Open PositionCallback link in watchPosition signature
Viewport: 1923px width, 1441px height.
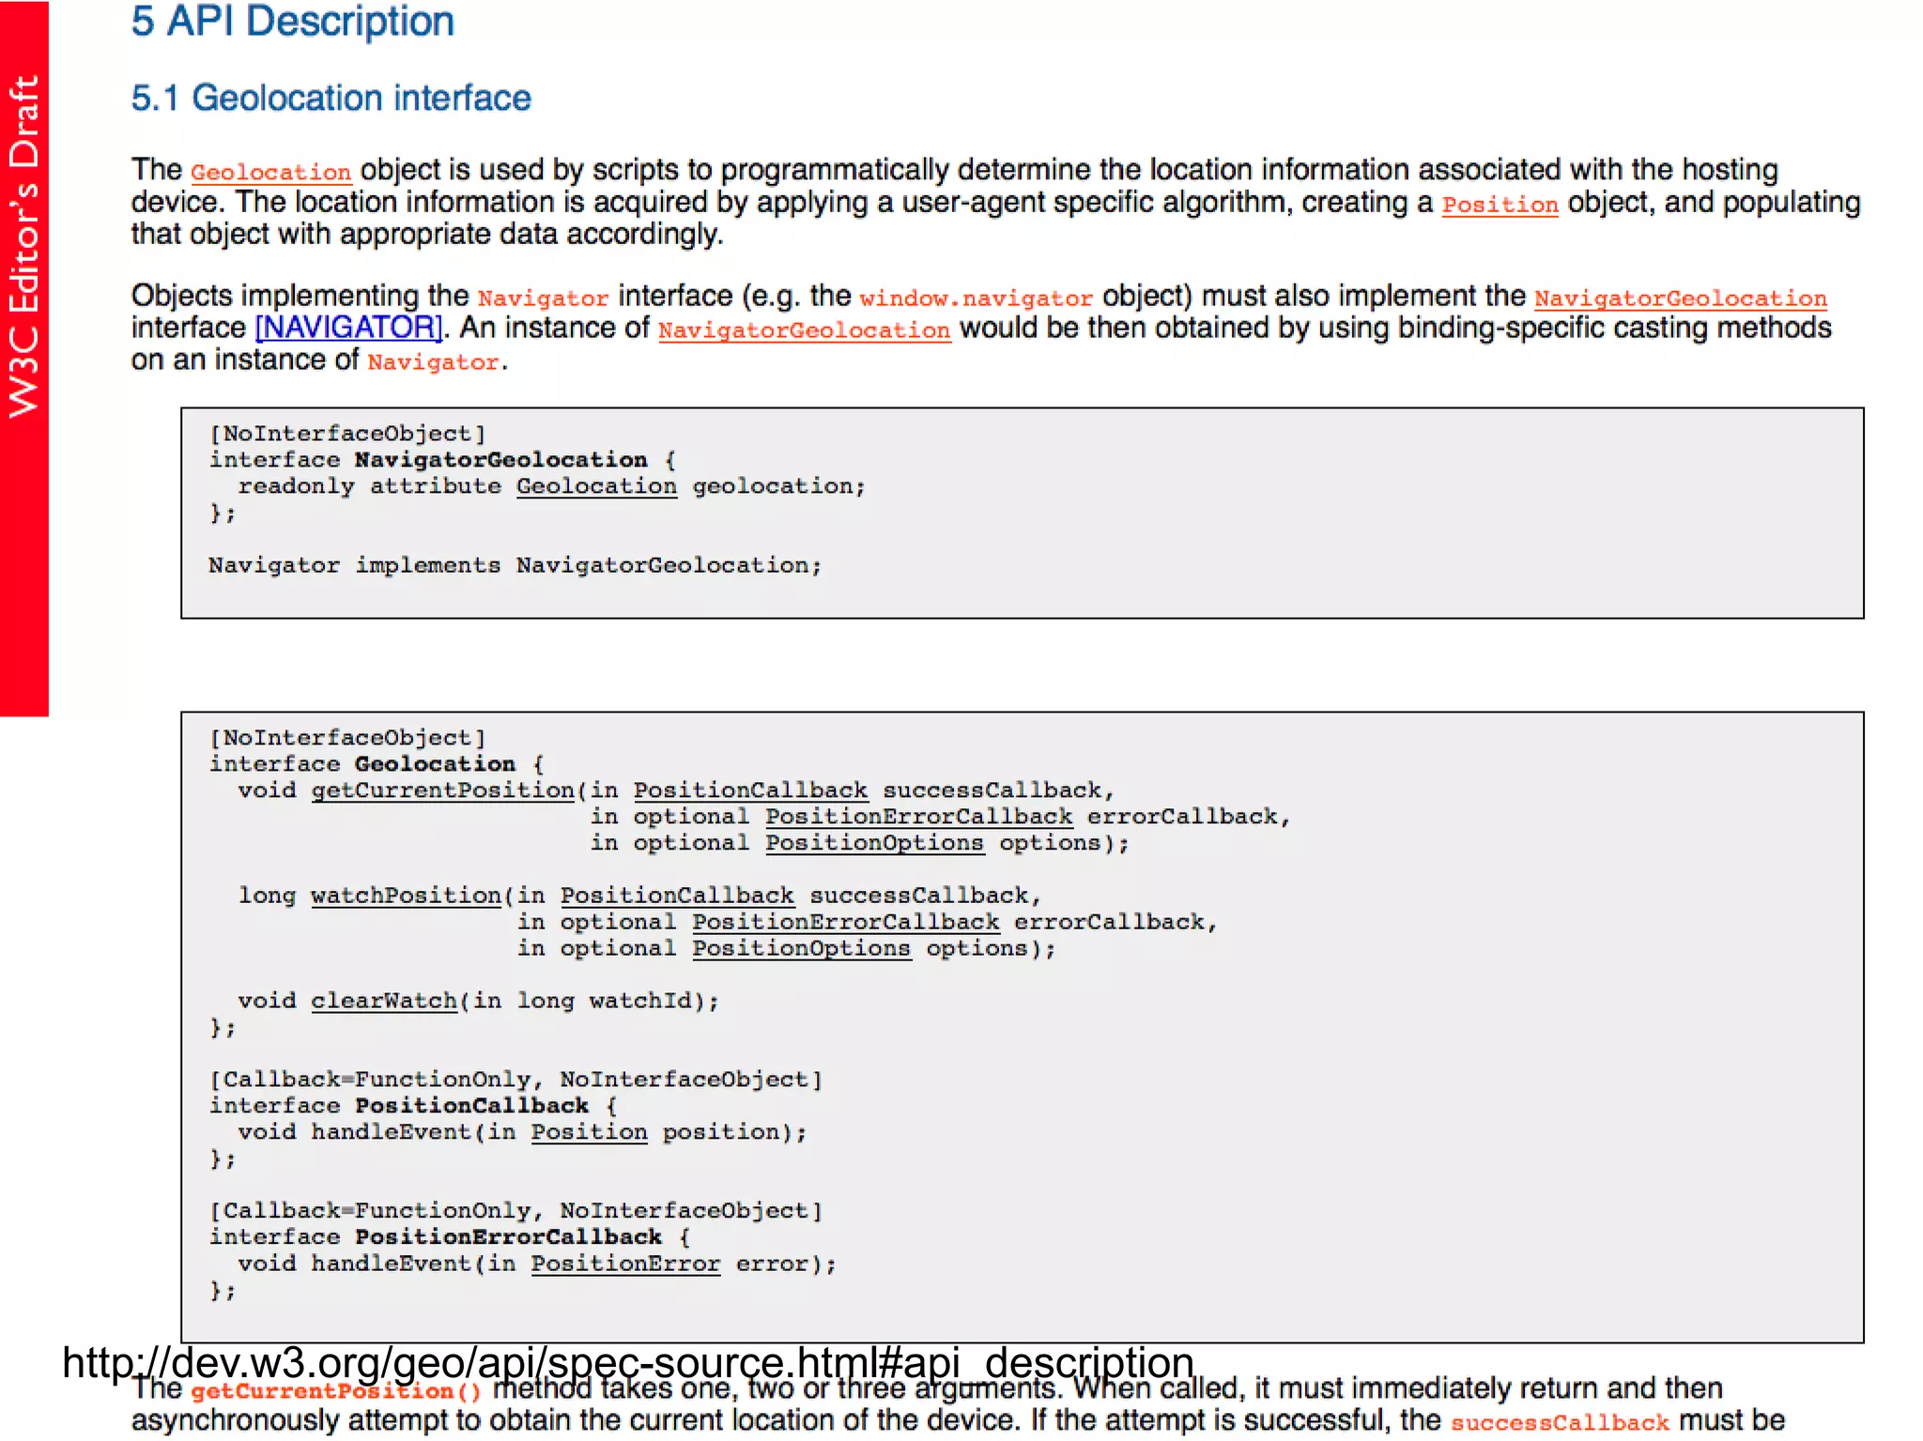tap(677, 896)
